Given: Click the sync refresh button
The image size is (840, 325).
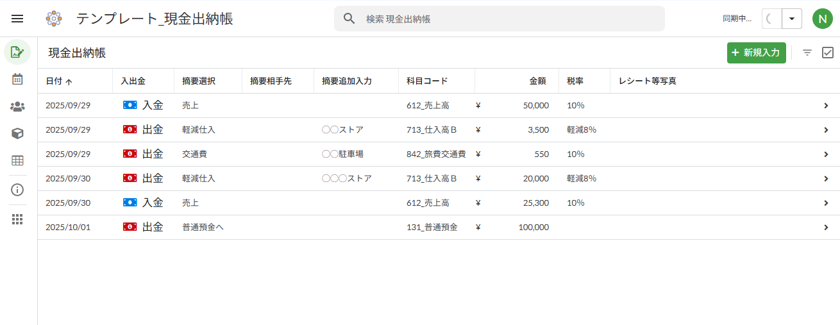Looking at the screenshot, I should pos(771,19).
